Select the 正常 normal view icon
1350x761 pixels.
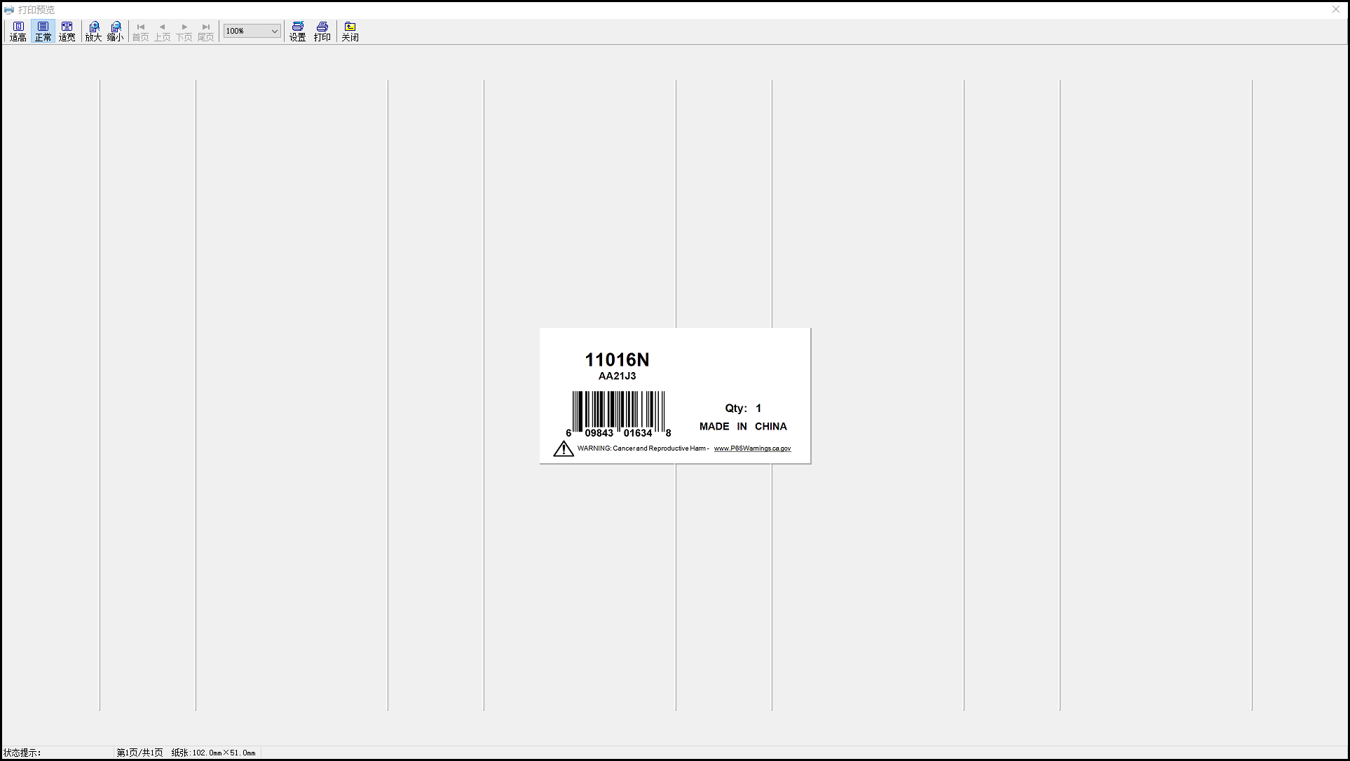tap(43, 32)
